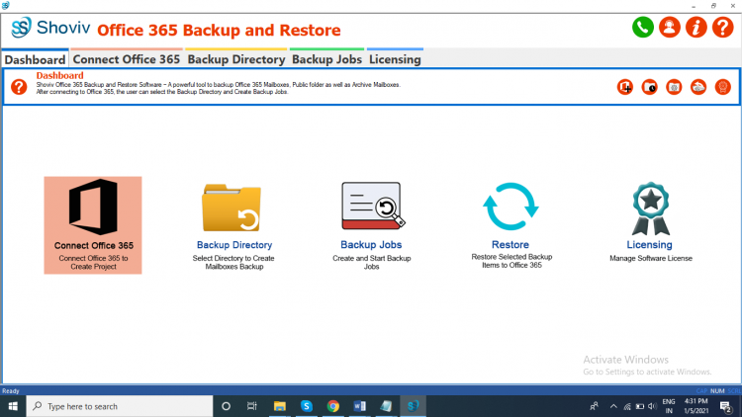This screenshot has width=742, height=417.
Task: Open File Explorer from taskbar
Action: pyautogui.click(x=280, y=406)
